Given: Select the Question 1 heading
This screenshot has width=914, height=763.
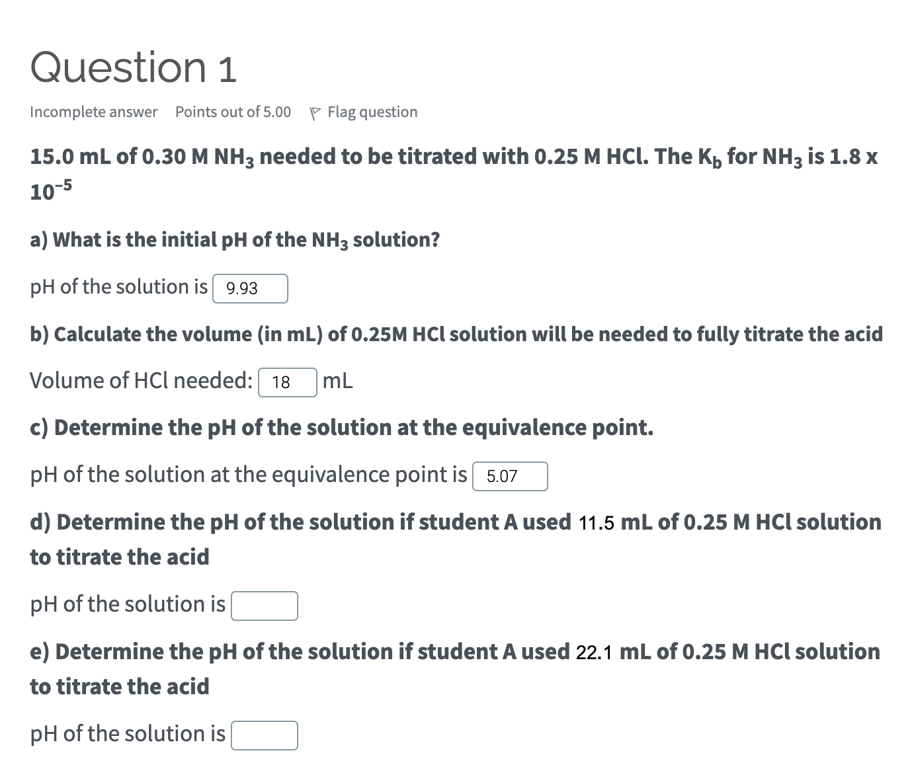Looking at the screenshot, I should pyautogui.click(x=132, y=66).
